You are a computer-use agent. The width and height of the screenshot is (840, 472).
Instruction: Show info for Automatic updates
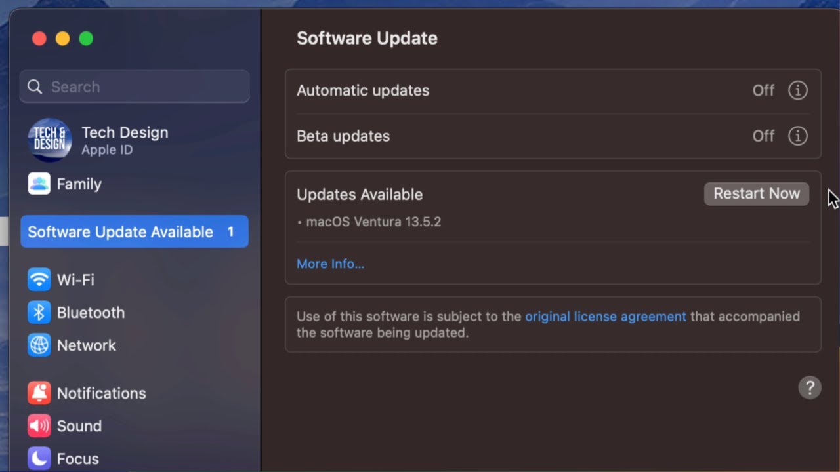tap(798, 90)
